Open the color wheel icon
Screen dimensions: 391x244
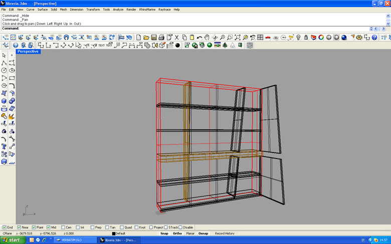tap(321, 37)
